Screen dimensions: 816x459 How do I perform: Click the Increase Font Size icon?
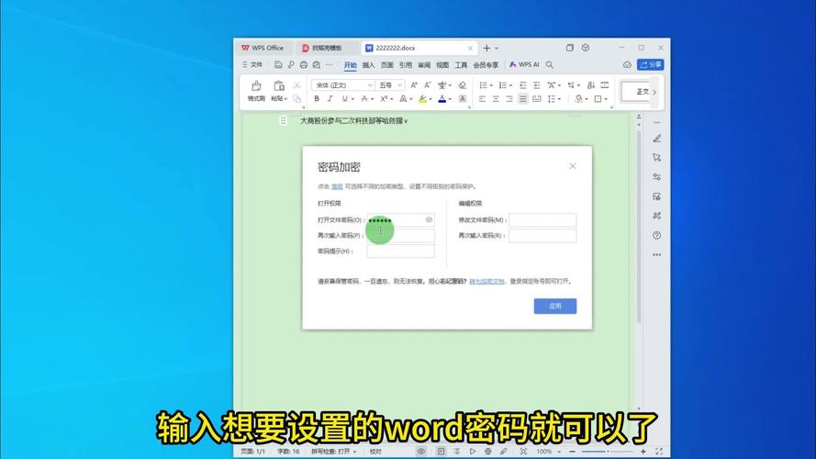[414, 84]
